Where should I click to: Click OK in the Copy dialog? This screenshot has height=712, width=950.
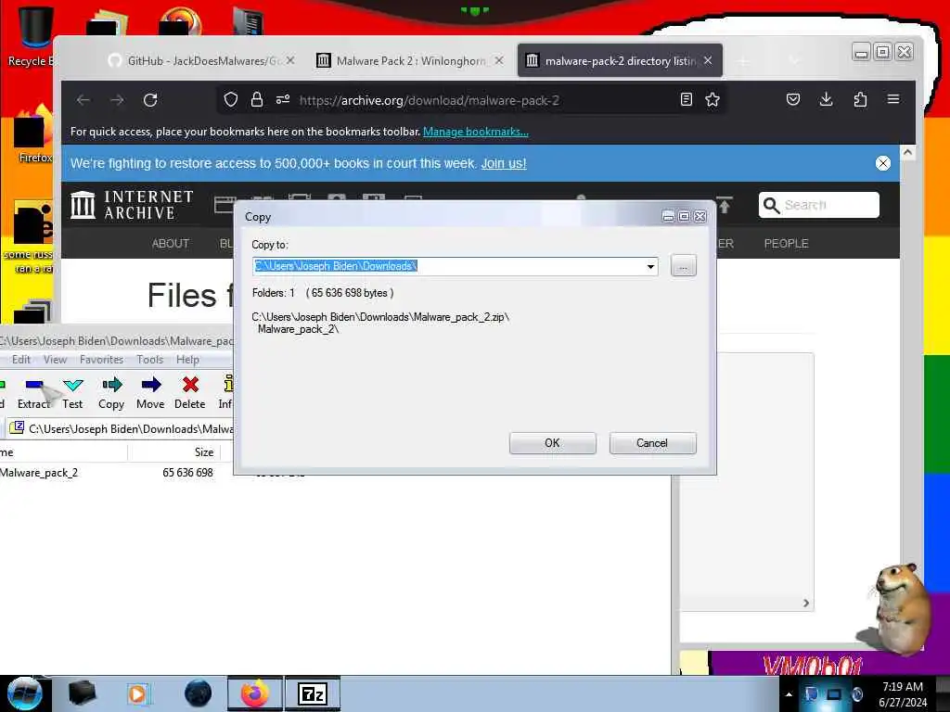click(x=553, y=442)
